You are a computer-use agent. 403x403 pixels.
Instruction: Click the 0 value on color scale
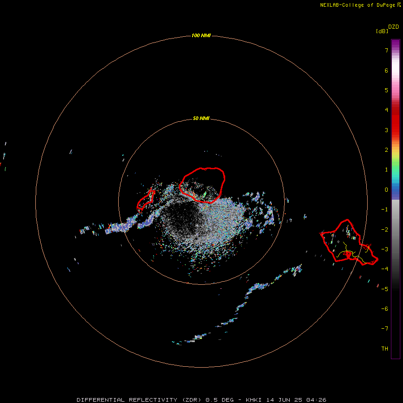(x=386, y=190)
